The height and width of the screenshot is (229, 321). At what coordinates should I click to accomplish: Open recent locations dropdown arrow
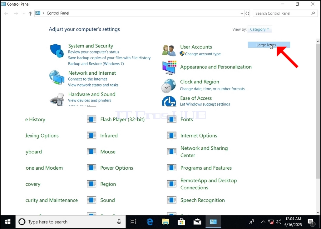click(x=24, y=13)
